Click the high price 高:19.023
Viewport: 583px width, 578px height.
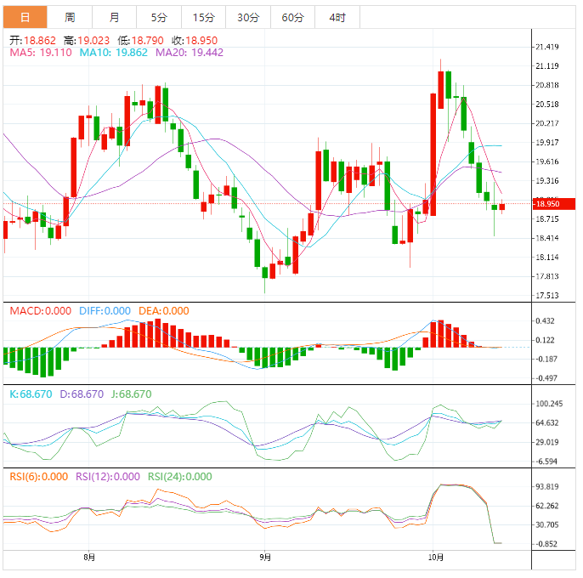pos(87,40)
